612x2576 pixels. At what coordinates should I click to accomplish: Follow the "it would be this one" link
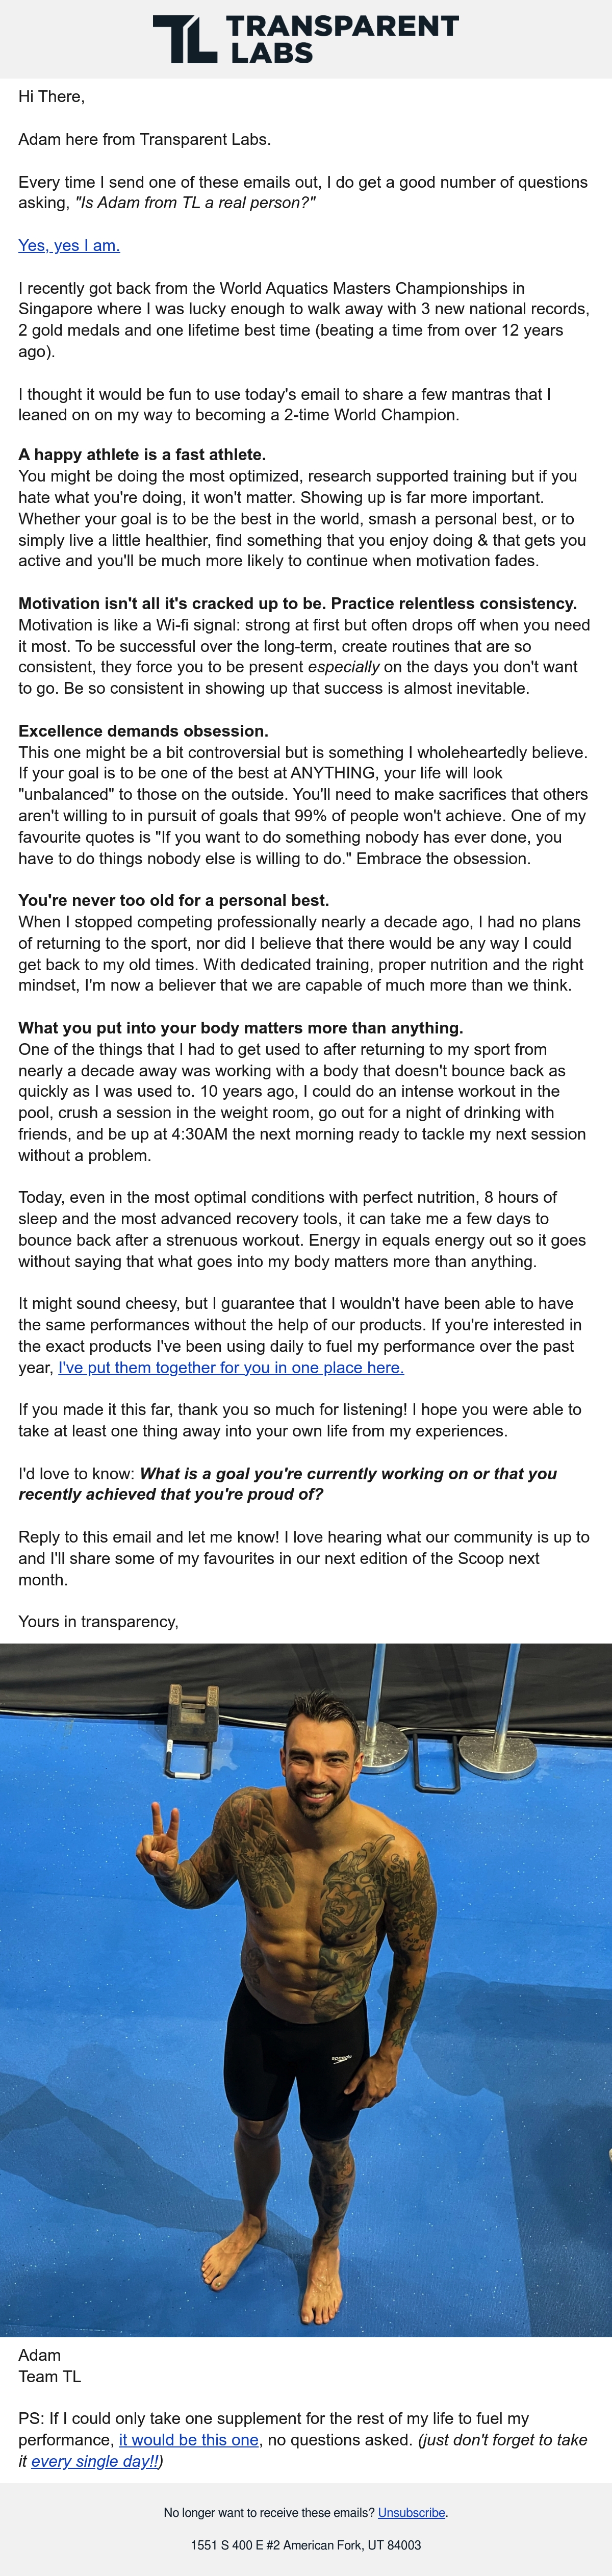click(189, 2439)
